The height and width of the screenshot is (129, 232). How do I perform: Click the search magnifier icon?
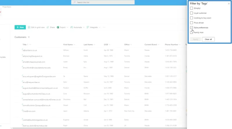point(75,2)
